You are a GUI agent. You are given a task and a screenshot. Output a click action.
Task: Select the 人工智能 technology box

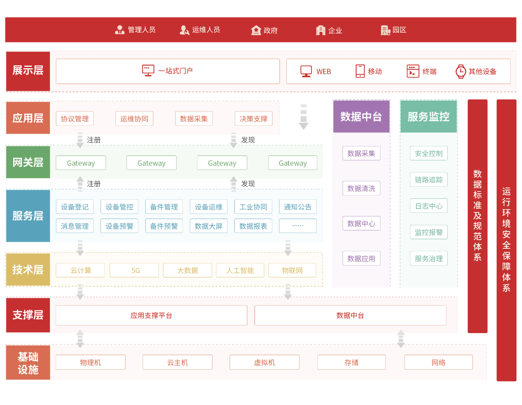(x=240, y=270)
